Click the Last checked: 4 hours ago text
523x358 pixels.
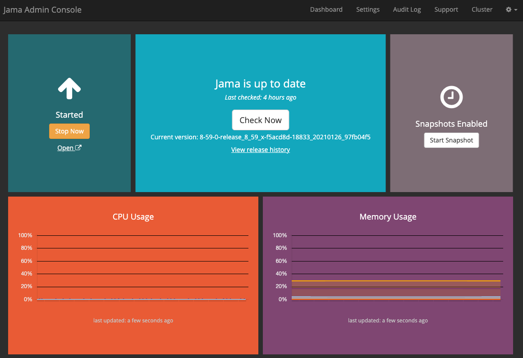pyautogui.click(x=261, y=97)
